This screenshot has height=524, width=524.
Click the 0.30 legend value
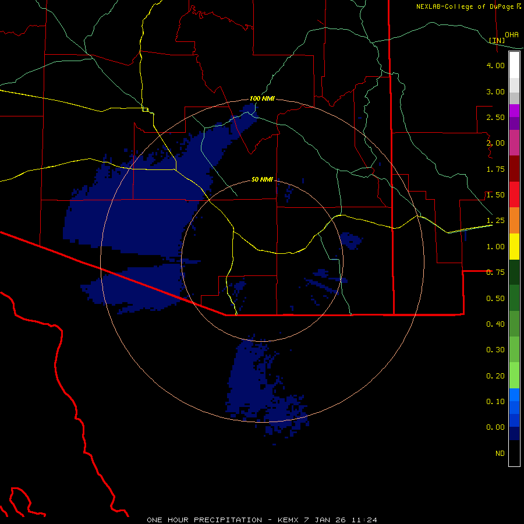coord(495,350)
